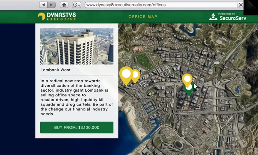Click the URL address bar field
Screen dimensions: 258x155
pyautogui.click(x=161, y=5)
